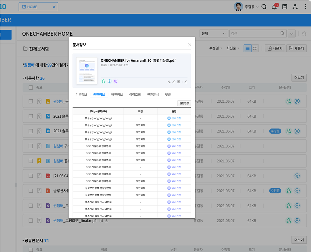Click share-user icon on first 64KB row
Screen dimensions: 311x252
click(x=289, y=101)
